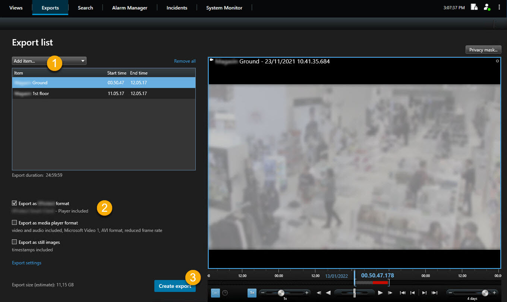Switch to the System Monitor tab
The width and height of the screenshot is (507, 302).
point(224,7)
